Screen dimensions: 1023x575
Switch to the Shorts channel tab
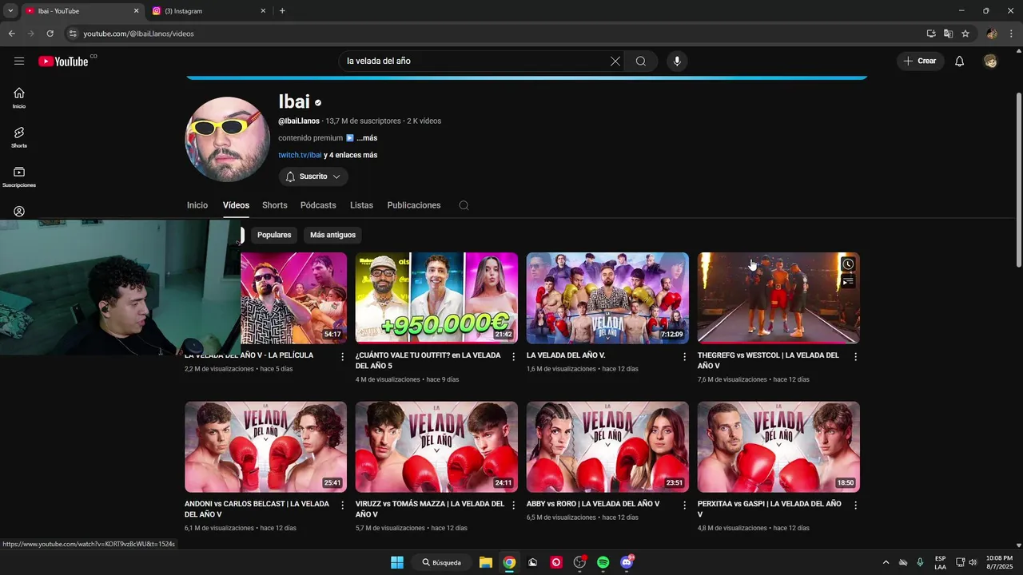coord(274,205)
